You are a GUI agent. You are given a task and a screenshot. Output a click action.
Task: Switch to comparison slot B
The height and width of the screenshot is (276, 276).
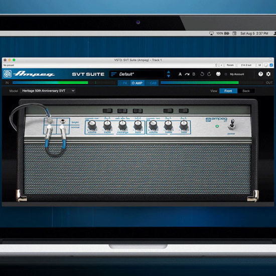click(194, 74)
